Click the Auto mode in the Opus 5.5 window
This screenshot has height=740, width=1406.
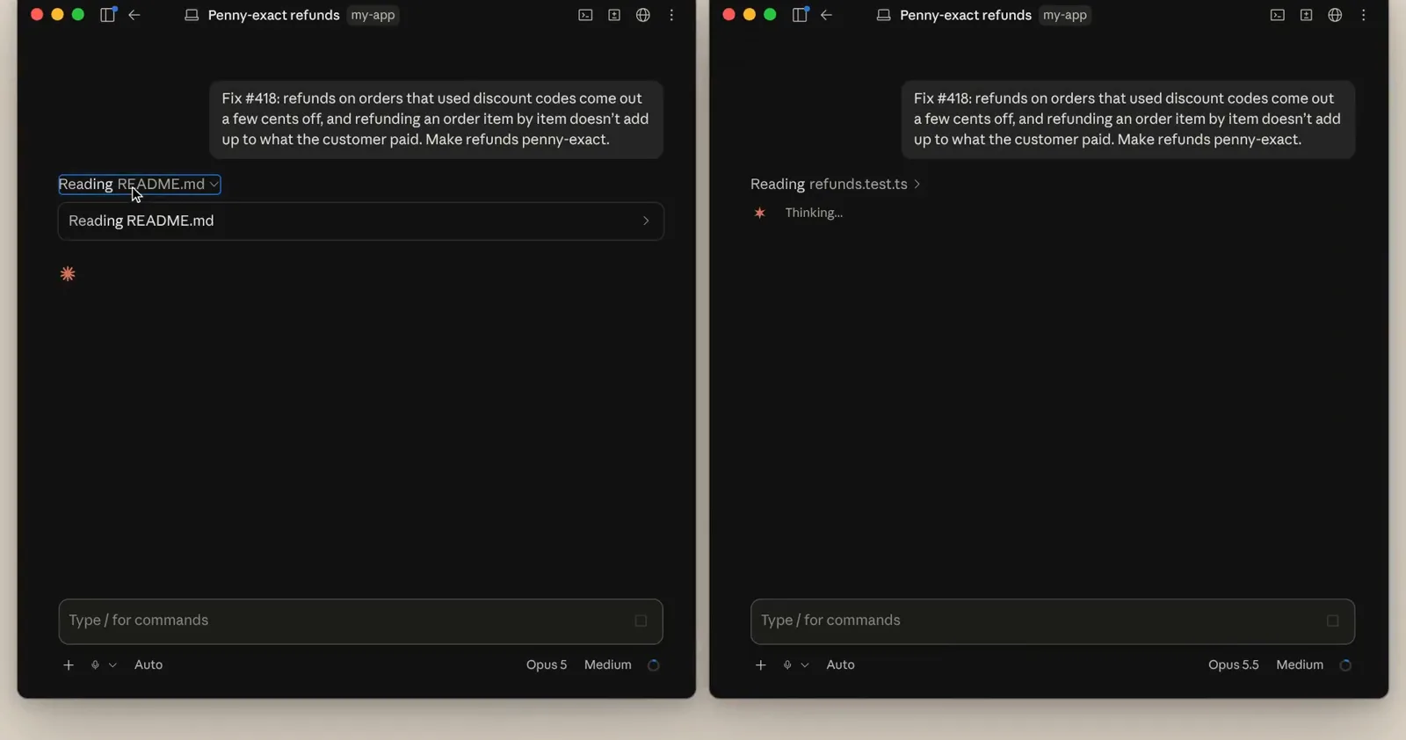840,665
